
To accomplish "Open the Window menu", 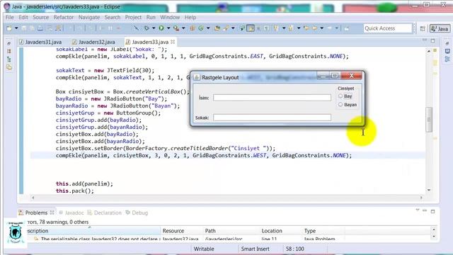I will click(170, 17).
